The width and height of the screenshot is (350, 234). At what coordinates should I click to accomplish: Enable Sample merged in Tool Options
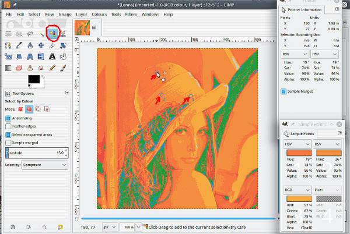(x=8, y=143)
